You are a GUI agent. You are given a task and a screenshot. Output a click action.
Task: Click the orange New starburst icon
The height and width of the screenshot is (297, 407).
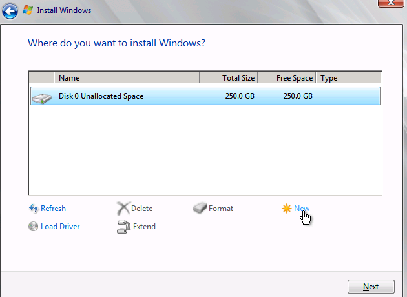[287, 209]
